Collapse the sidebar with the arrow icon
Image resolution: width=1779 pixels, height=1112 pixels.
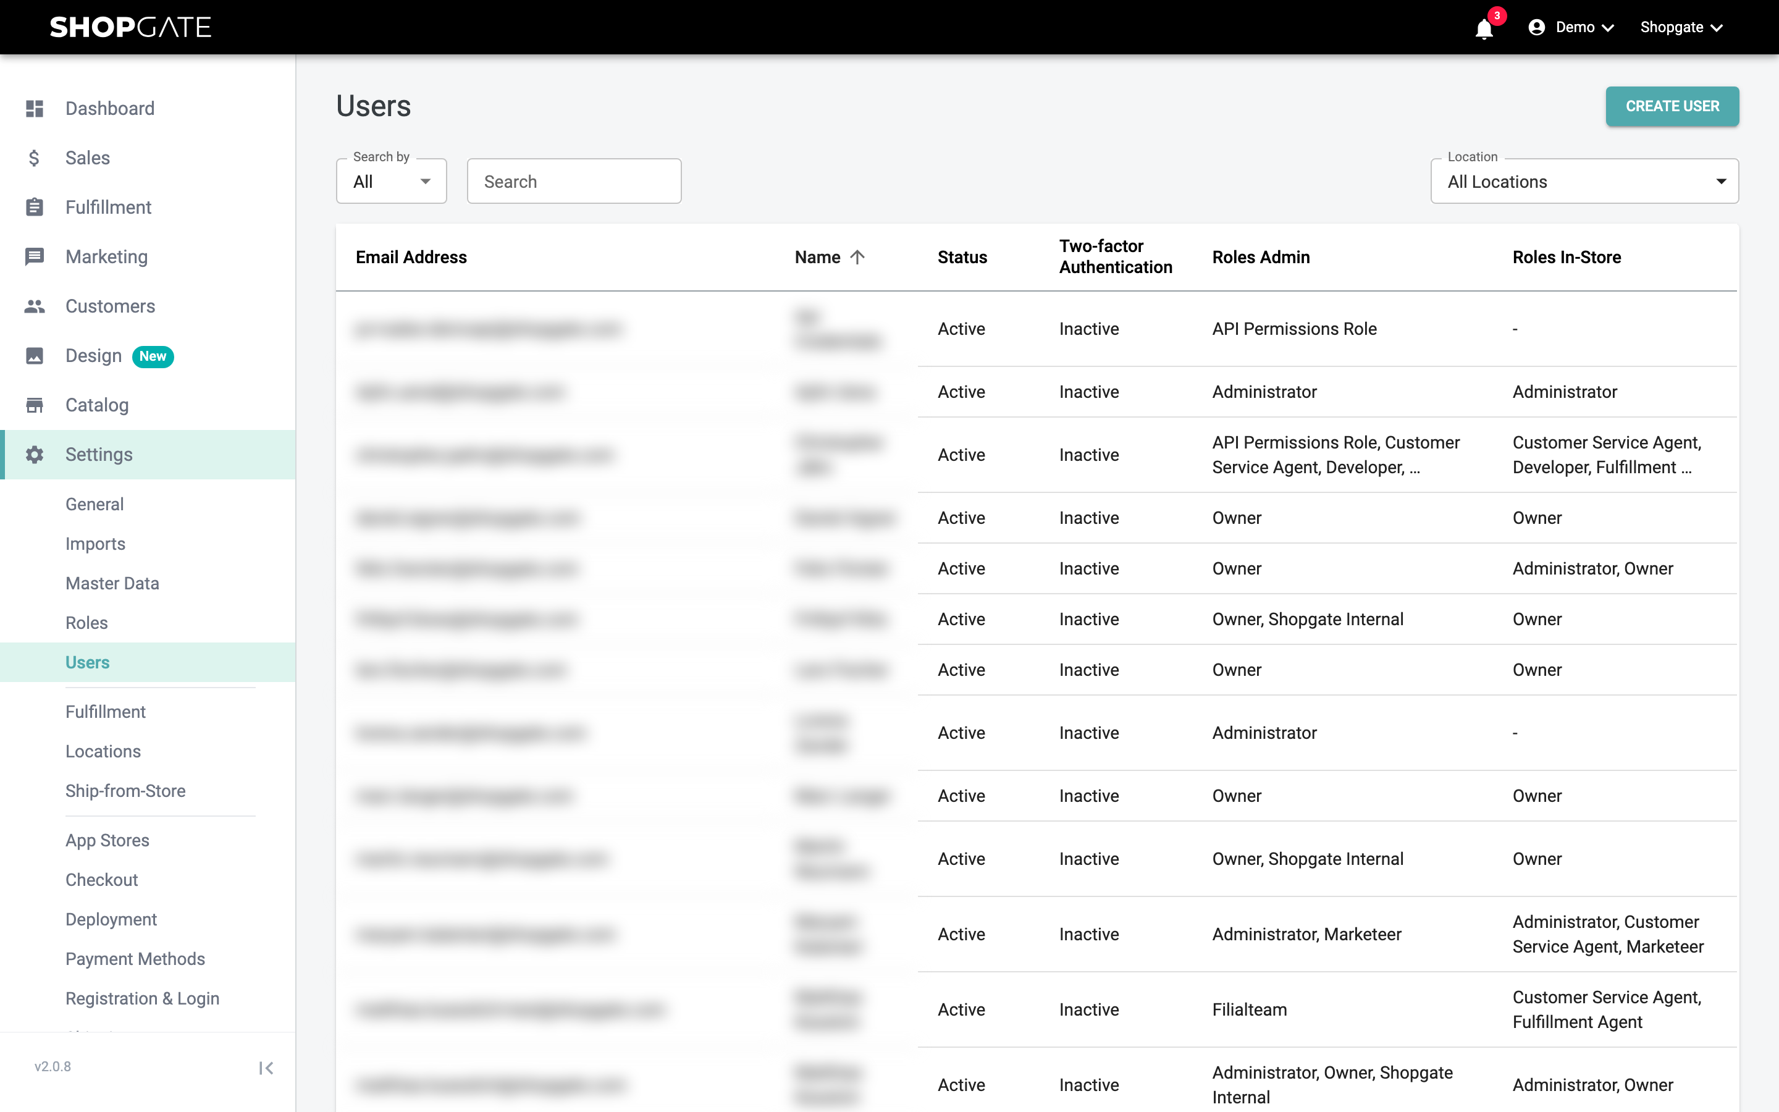pos(266,1068)
